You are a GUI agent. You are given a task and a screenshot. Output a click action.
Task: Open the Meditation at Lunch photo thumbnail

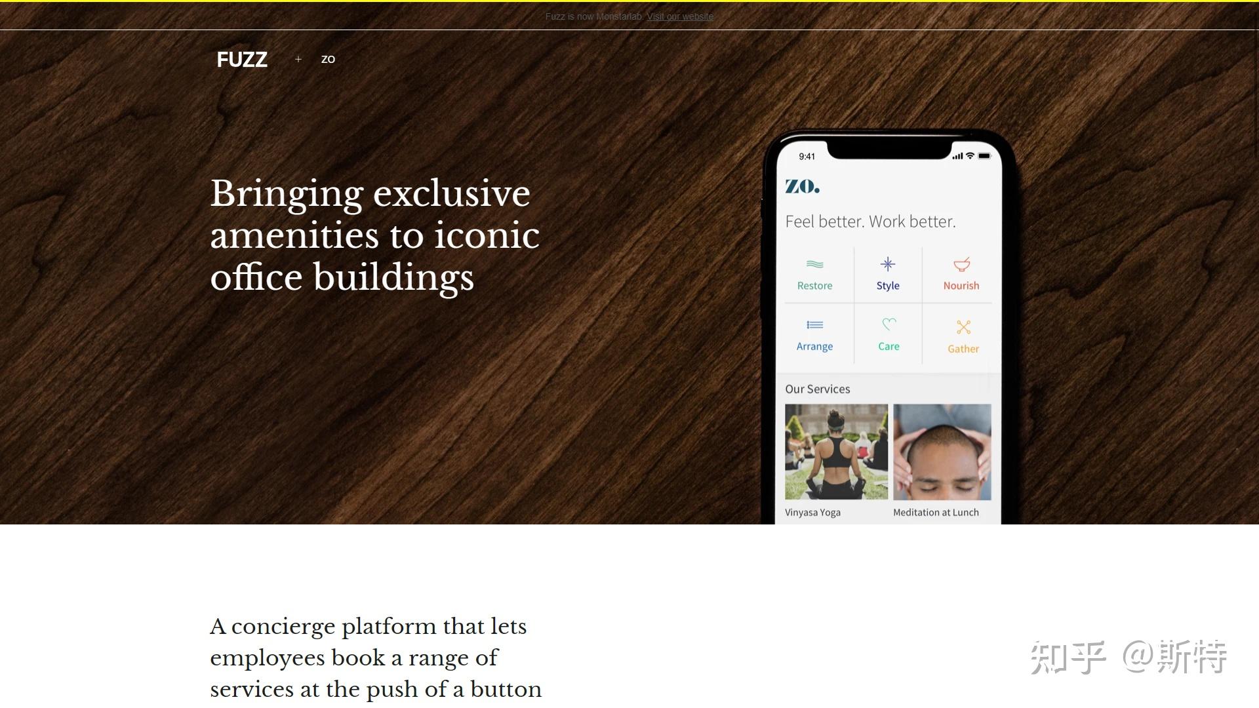coord(942,452)
